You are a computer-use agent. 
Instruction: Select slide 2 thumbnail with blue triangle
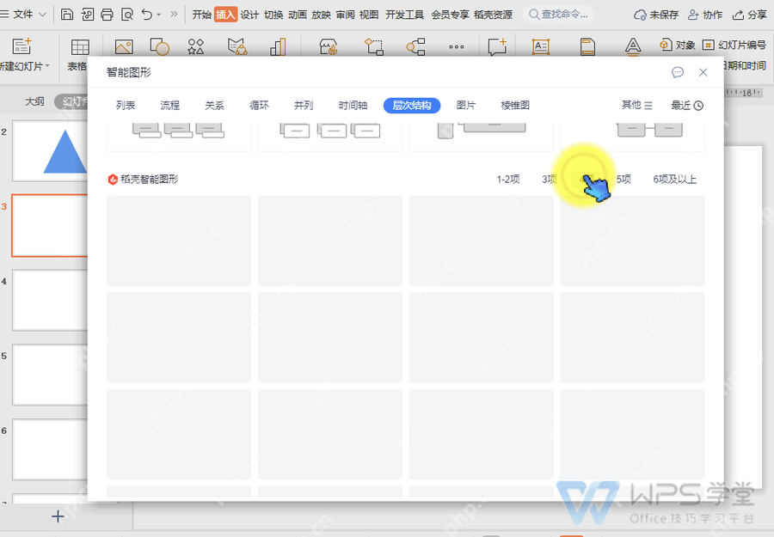tap(50, 151)
